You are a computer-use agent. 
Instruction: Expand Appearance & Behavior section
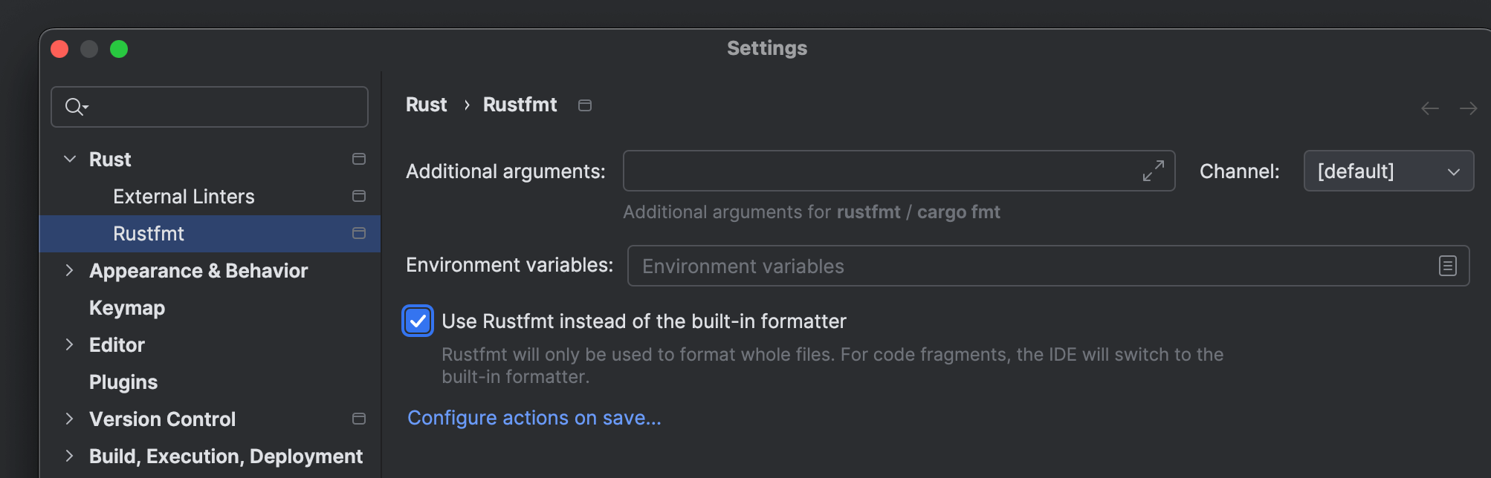pos(70,270)
